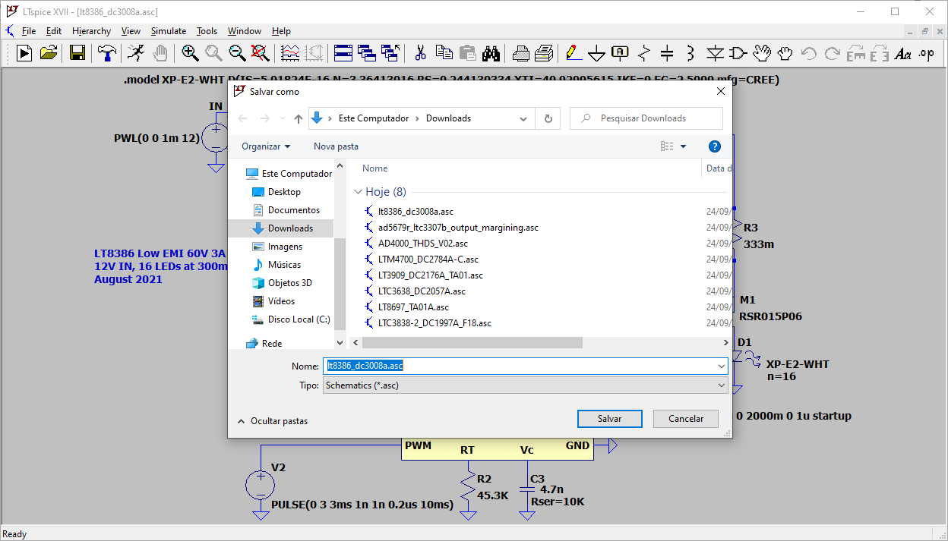
Task: Select the Ground symbol tool
Action: (x=597, y=53)
